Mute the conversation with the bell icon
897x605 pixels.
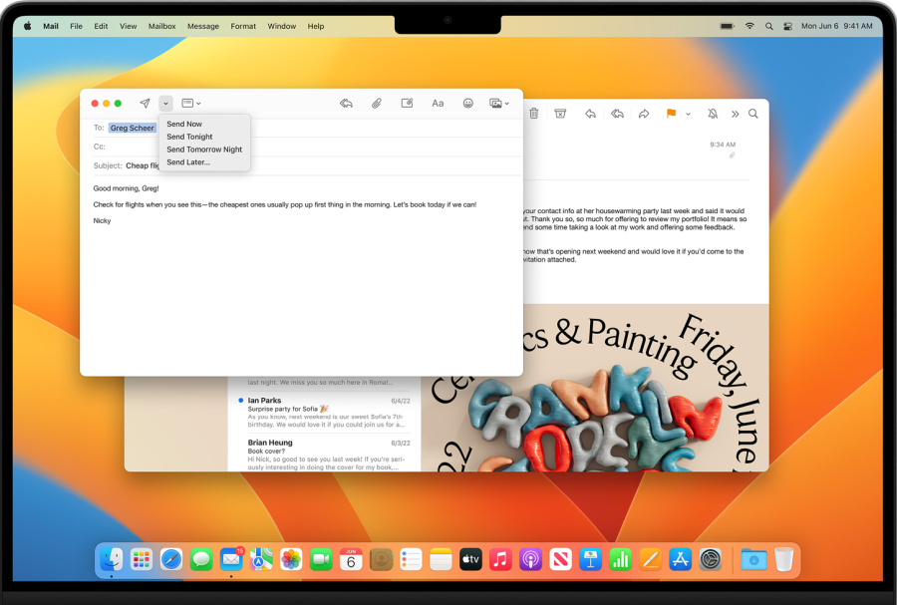tap(713, 114)
